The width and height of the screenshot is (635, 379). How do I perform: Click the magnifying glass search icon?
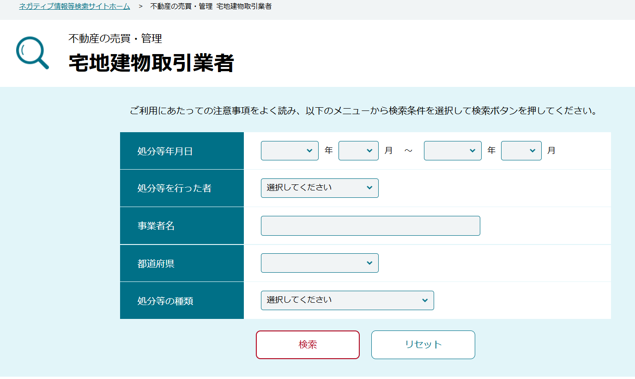(32, 53)
